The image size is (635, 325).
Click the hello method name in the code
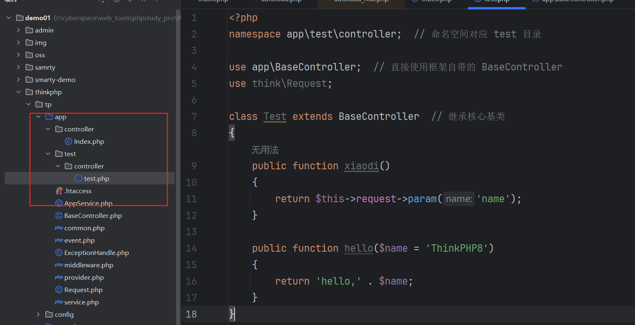(359, 248)
